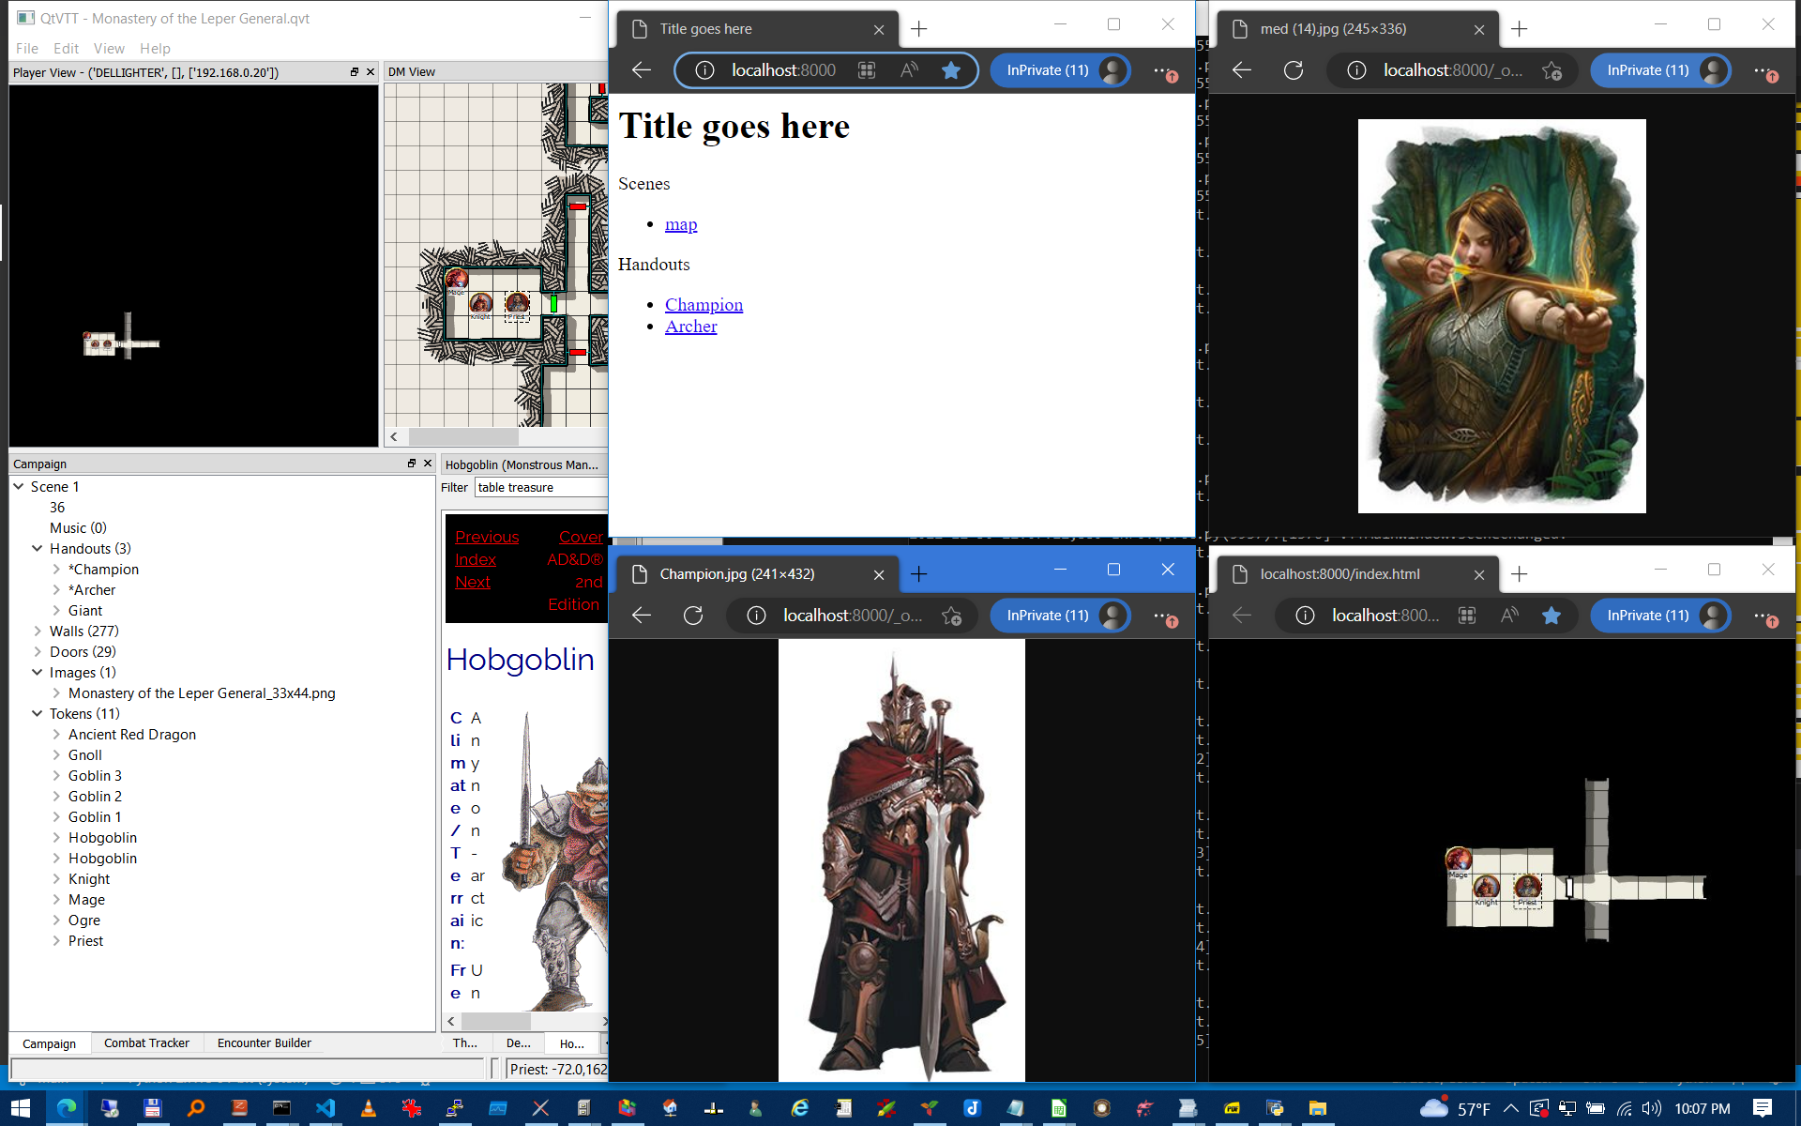Collapse Images (1) tree node
This screenshot has height=1126, width=1801.
click(x=38, y=673)
